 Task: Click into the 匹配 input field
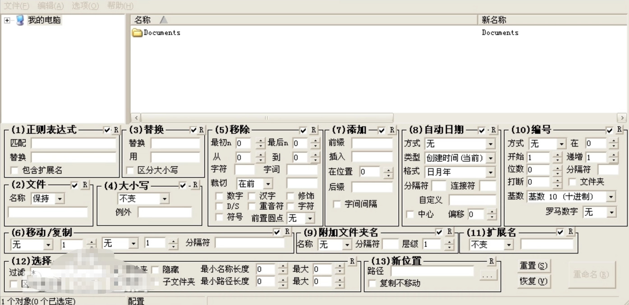pyautogui.click(x=73, y=143)
